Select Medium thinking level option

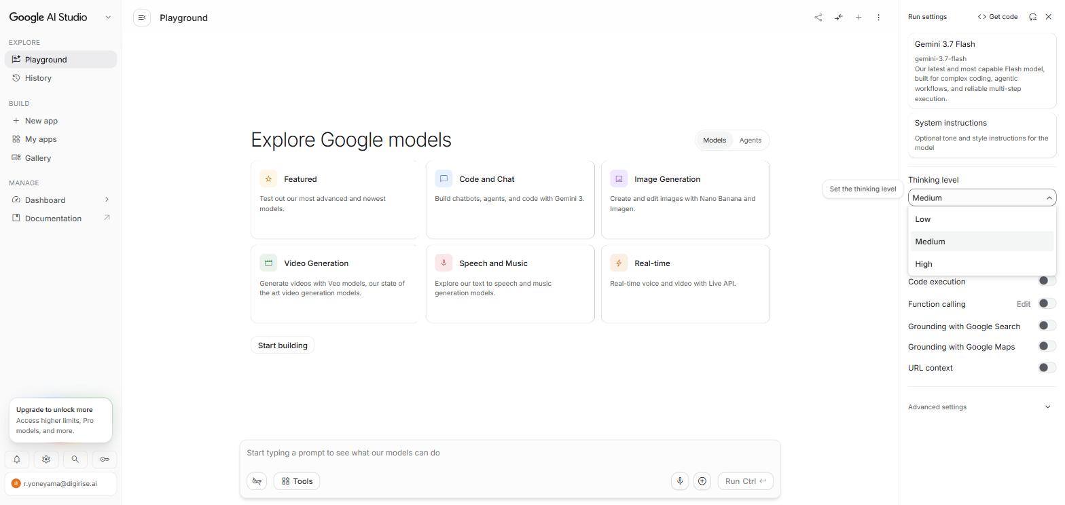point(982,242)
